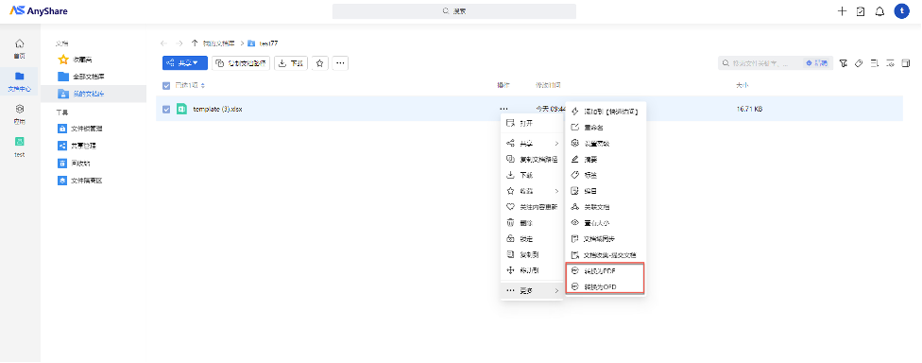The width and height of the screenshot is (922, 363).
Task: Go up one folder level
Action: point(195,43)
